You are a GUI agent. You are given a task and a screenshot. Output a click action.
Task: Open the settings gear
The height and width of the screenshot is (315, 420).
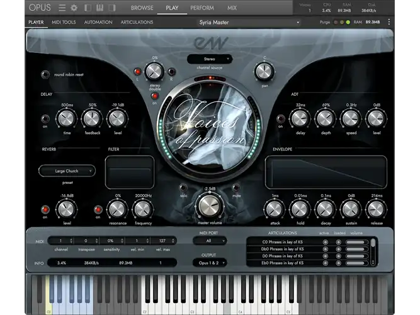coord(74,8)
